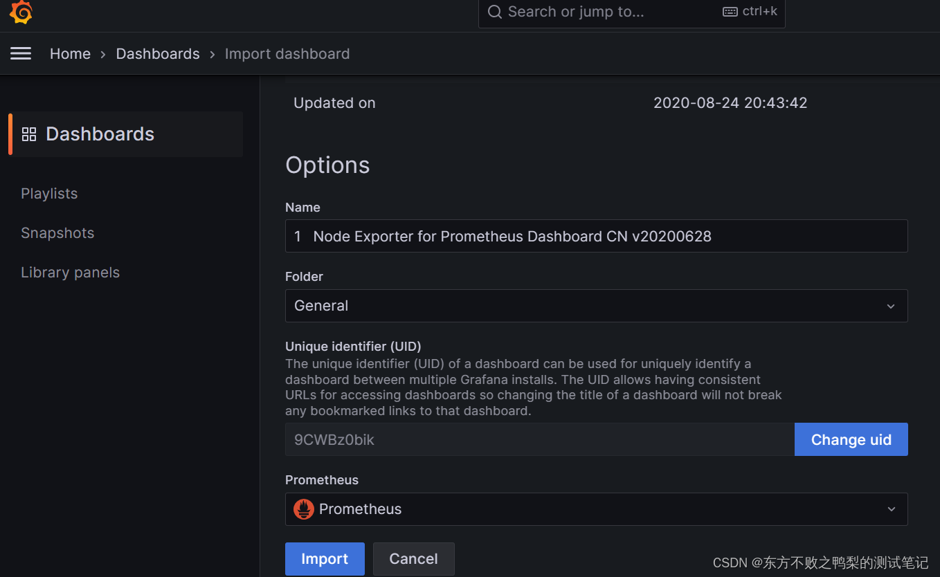Viewport: 940px width, 577px height.
Task: Click the ctrl+k keyboard shortcut hint
Action: tap(750, 12)
